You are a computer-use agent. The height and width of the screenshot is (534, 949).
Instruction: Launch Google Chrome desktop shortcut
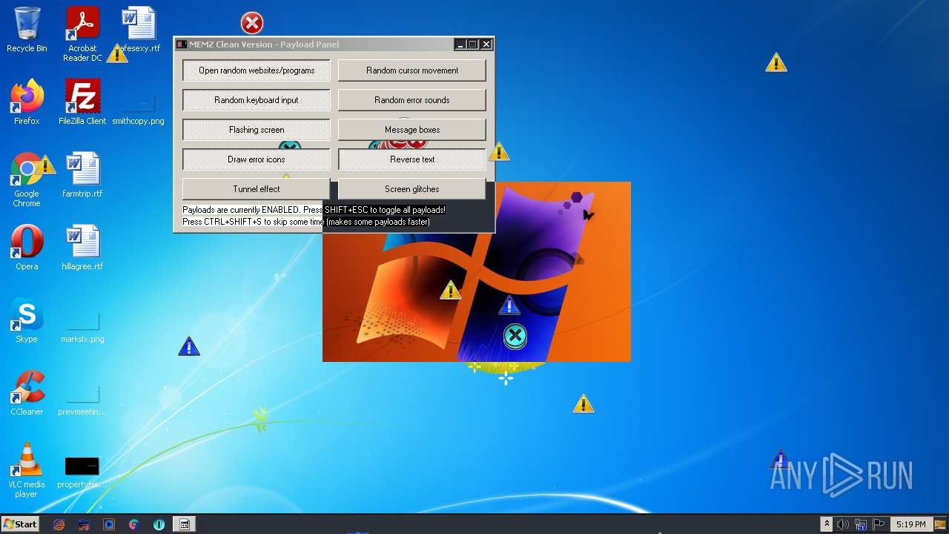coord(27,179)
